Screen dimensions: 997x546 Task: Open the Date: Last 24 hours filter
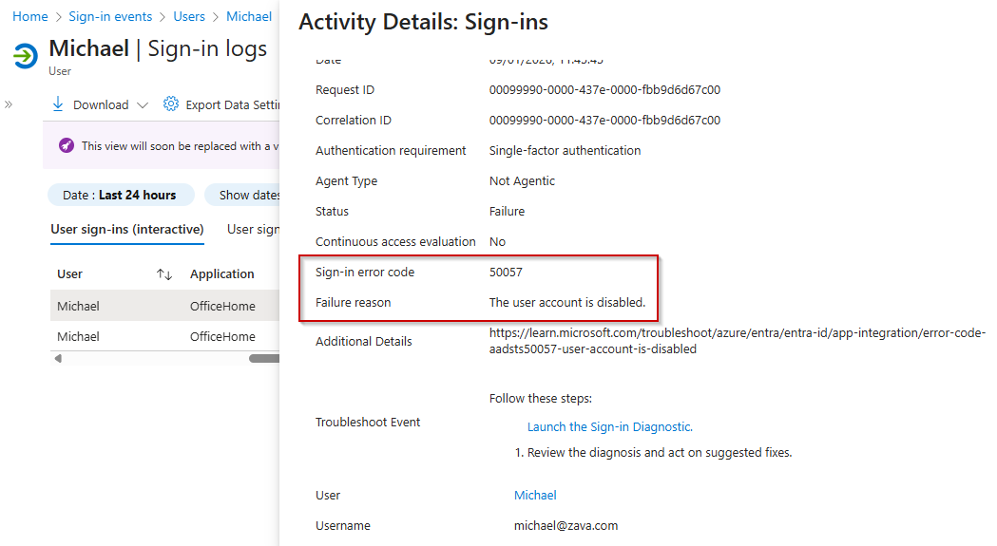(x=120, y=195)
